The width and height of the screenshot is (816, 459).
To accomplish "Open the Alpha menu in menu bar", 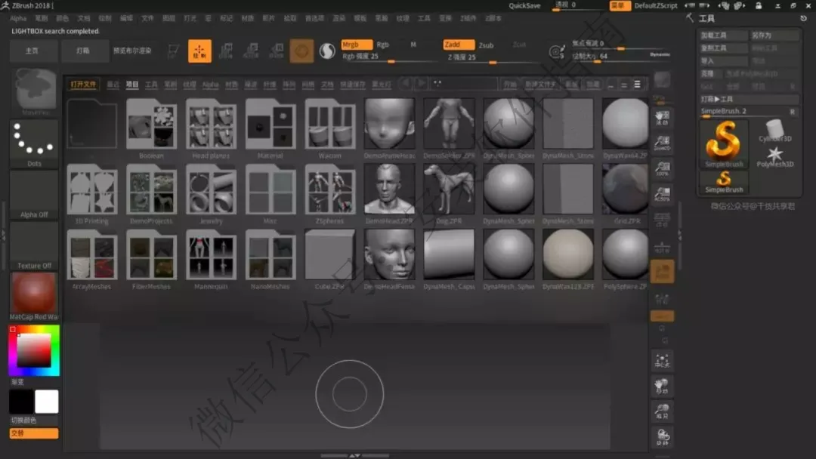I will (18, 18).
